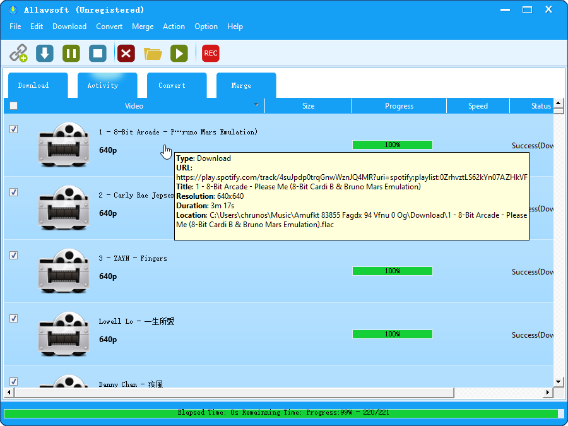Click the paste URL link icon

[x=18, y=53]
